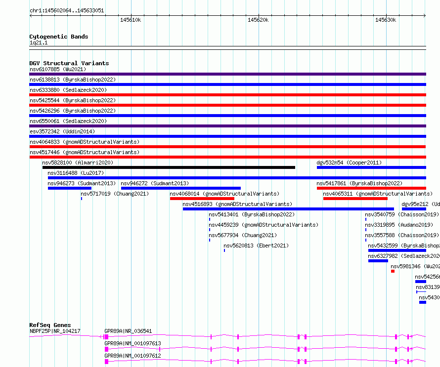Open the nsv6333880 (Sedlazeck2020) red variant bar

point(227,95)
